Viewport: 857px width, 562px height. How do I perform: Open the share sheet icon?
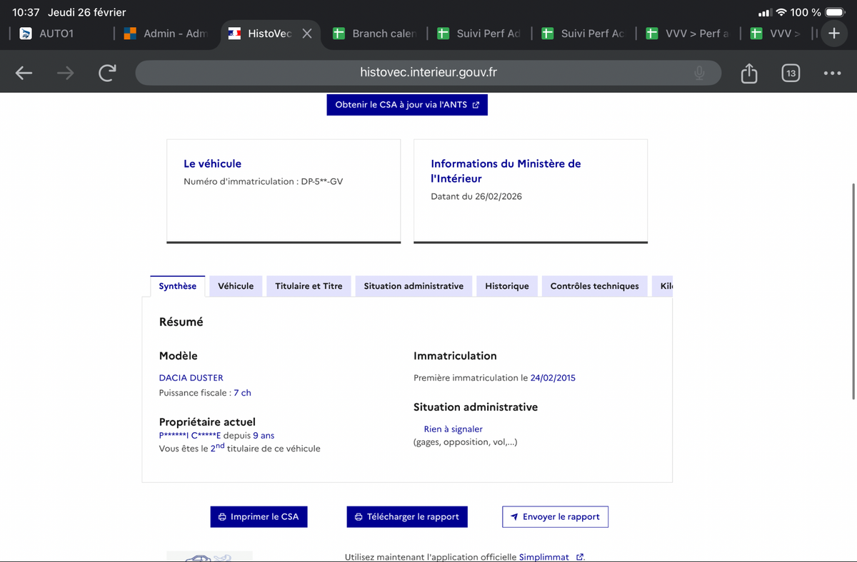tap(748, 73)
